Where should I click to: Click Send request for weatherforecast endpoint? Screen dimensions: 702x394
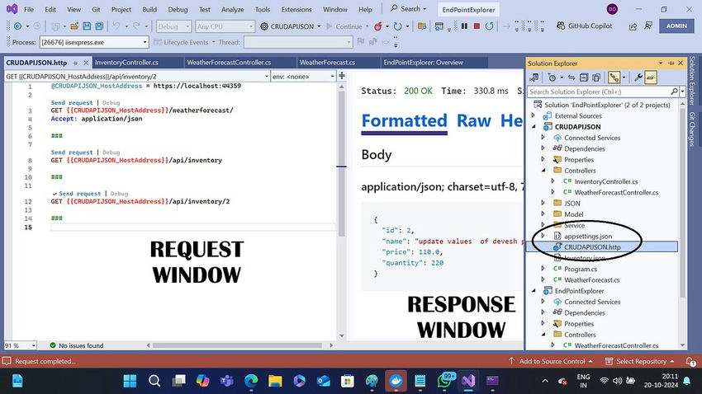click(x=72, y=102)
